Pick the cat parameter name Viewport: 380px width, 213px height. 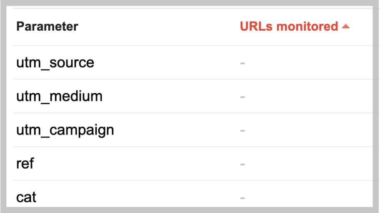[26, 197]
